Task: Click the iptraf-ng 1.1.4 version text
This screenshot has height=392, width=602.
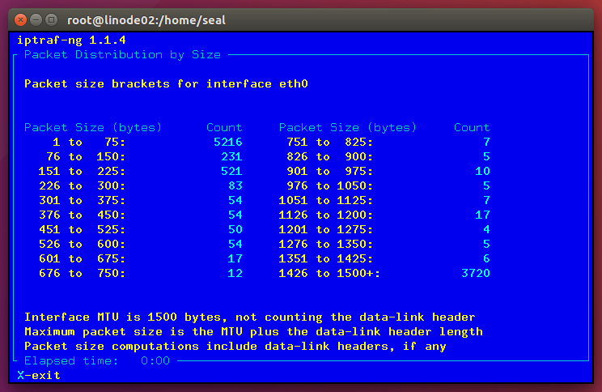Action: pos(71,40)
